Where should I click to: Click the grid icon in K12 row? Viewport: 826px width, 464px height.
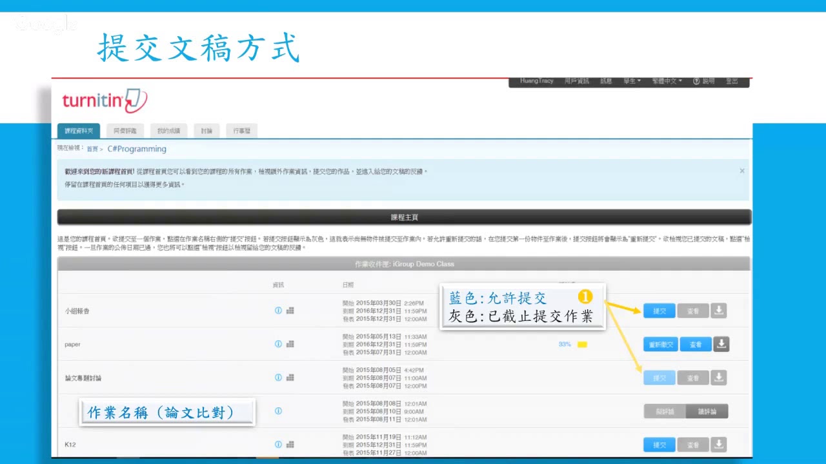[290, 445]
